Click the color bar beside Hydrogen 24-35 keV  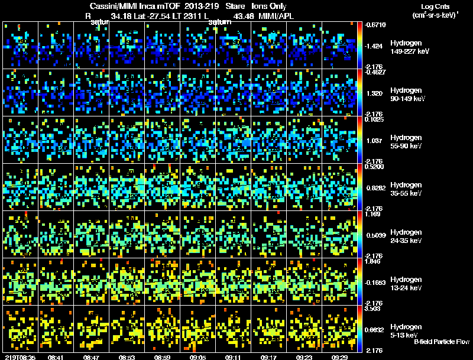coord(359,235)
